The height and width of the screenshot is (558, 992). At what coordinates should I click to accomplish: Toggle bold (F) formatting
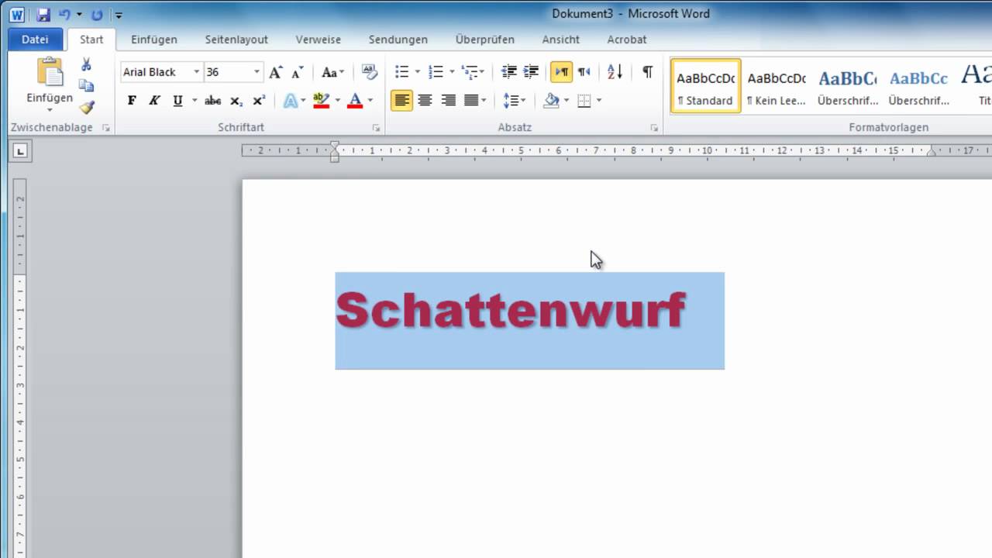tap(132, 100)
